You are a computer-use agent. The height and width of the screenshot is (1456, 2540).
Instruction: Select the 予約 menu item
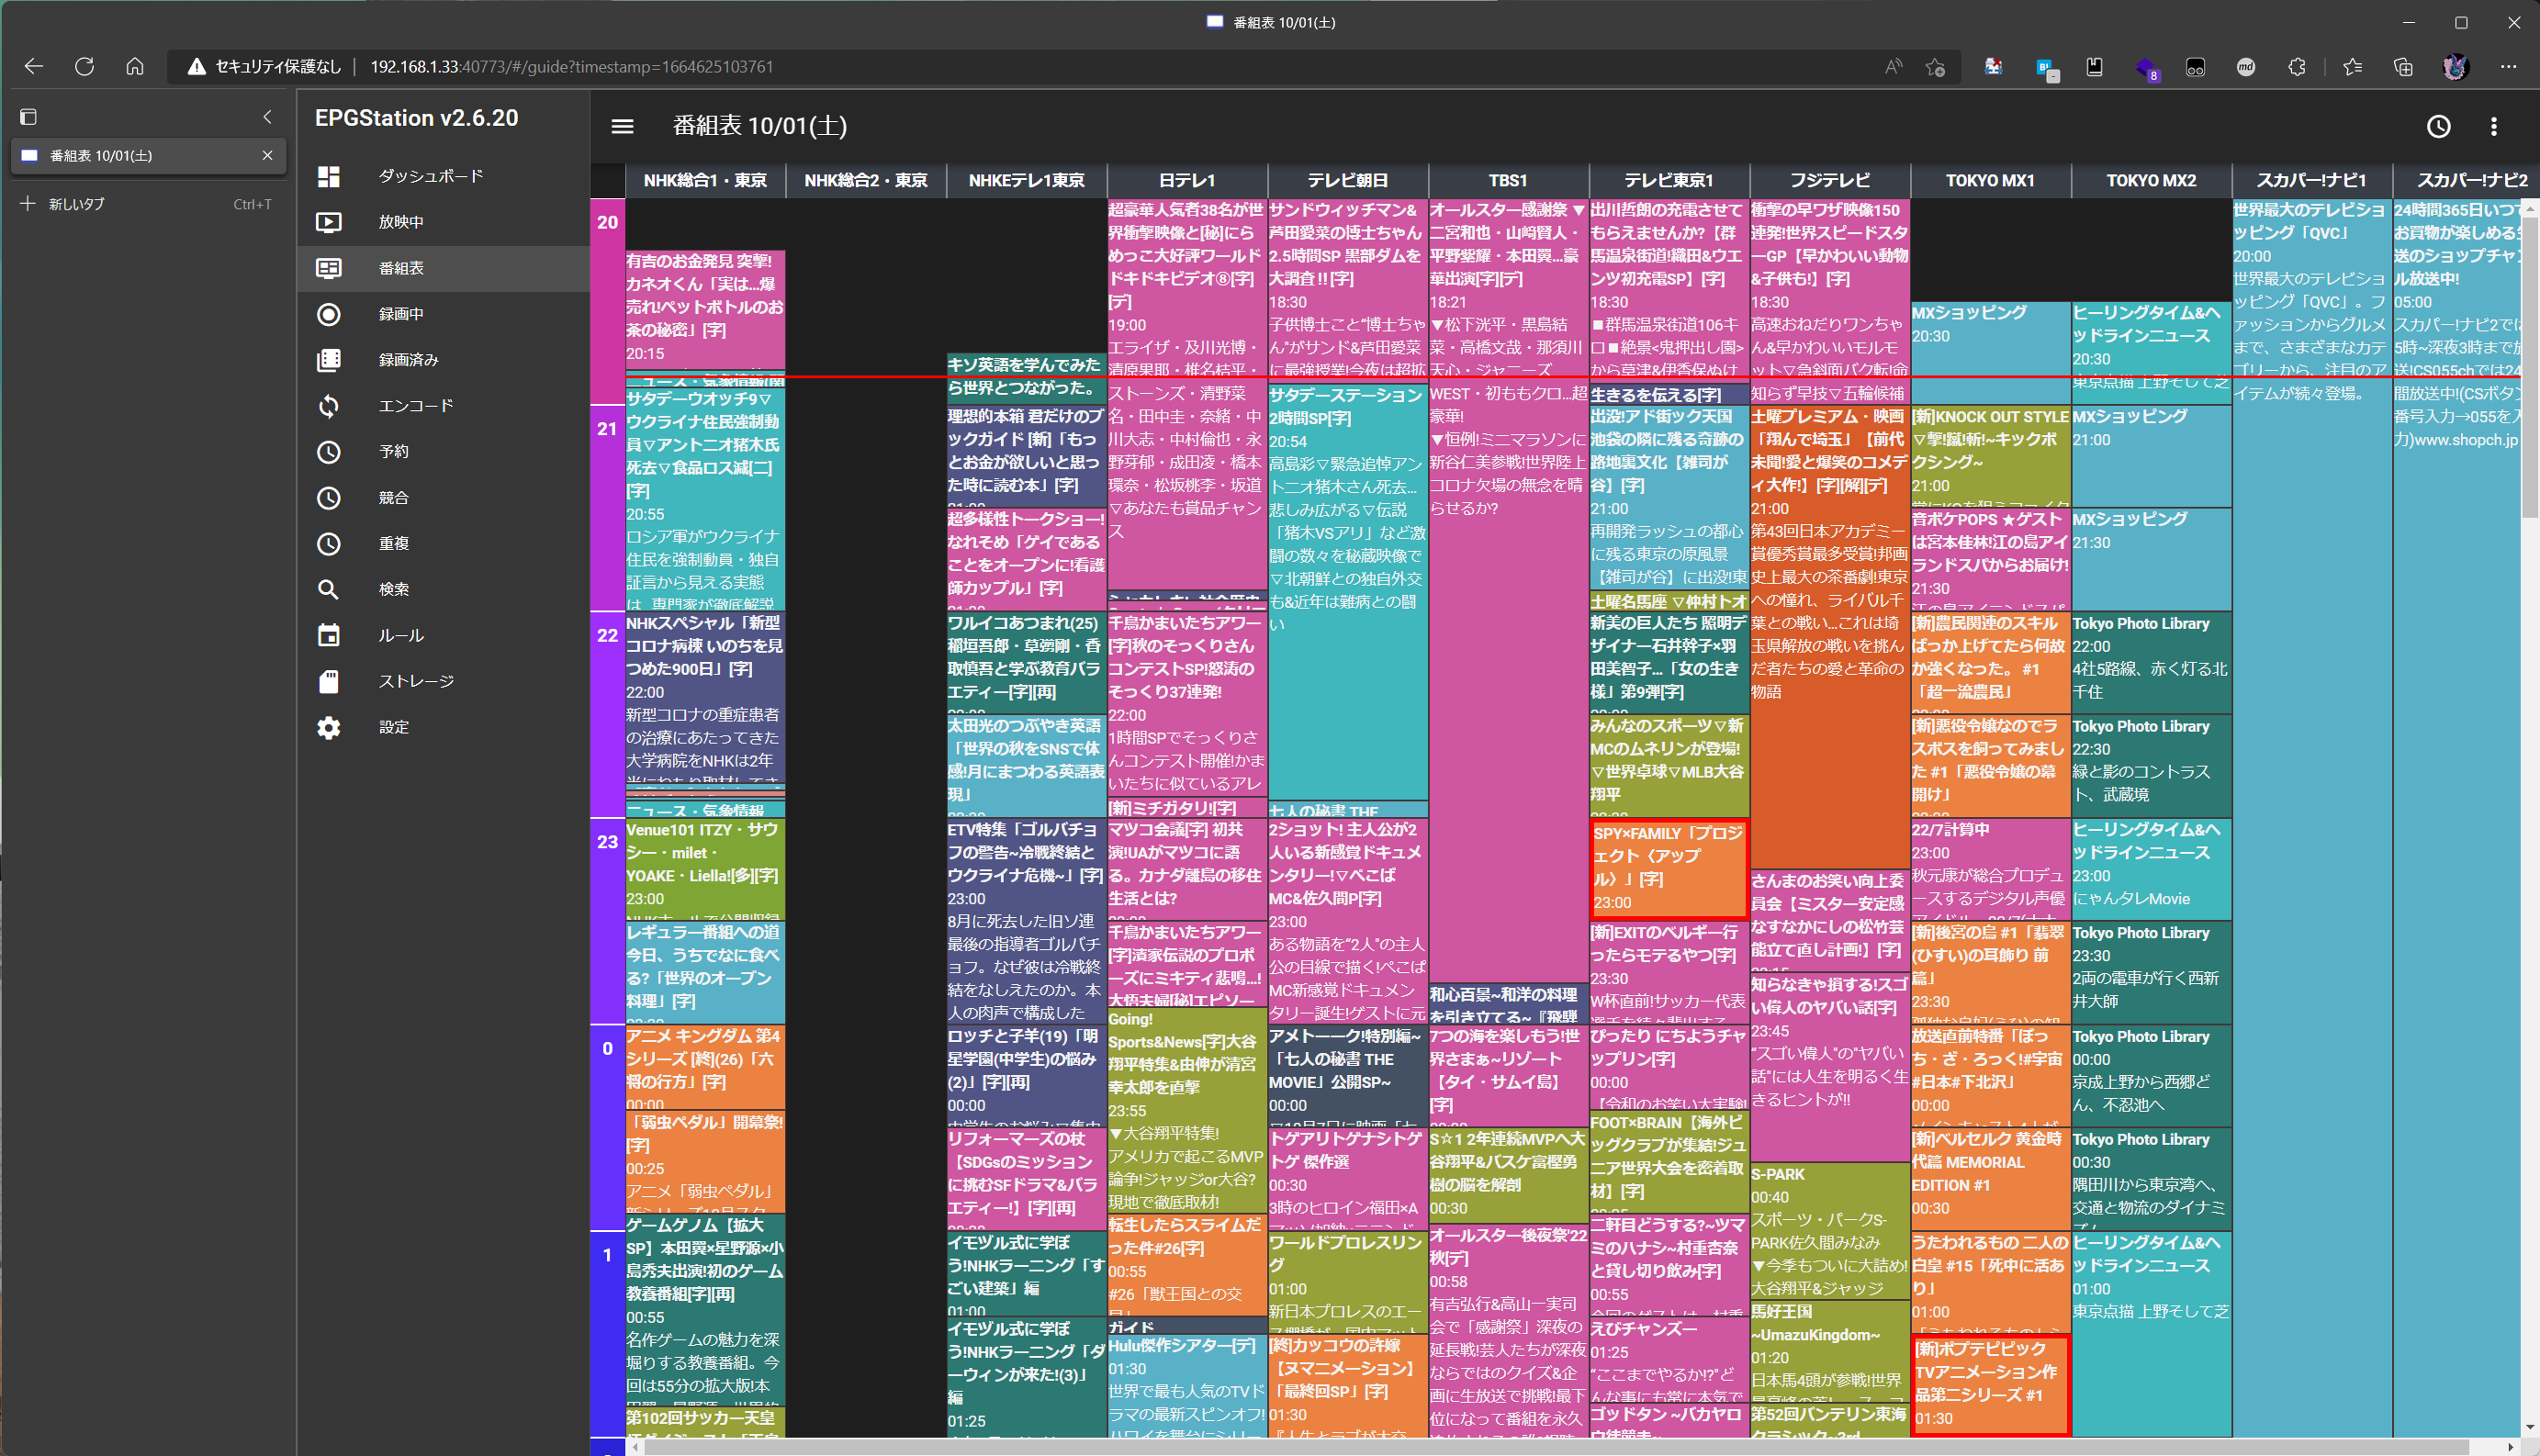click(394, 452)
